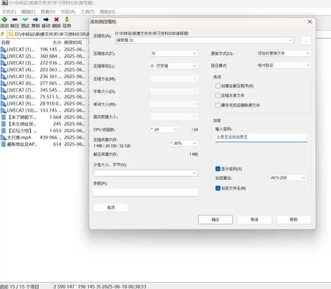Disable 加密文件名 checkbox
Viewport: 331px width, 289px height.
coord(218,188)
